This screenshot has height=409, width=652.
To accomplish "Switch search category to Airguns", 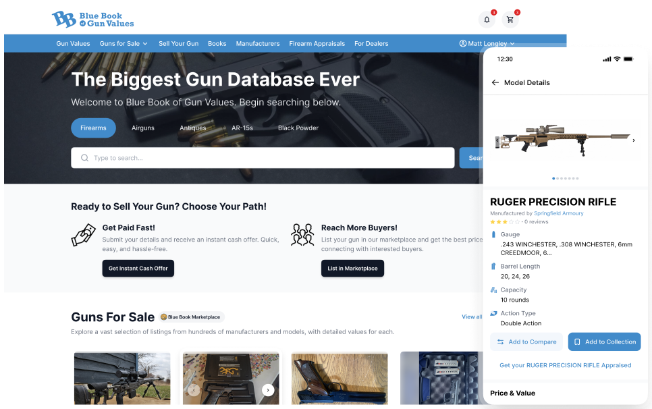I will pyautogui.click(x=143, y=128).
